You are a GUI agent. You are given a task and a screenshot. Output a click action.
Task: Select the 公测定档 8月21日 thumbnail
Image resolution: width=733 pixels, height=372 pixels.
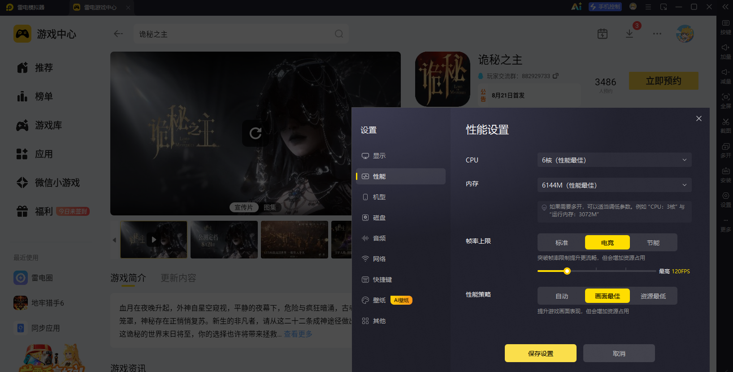(x=224, y=240)
